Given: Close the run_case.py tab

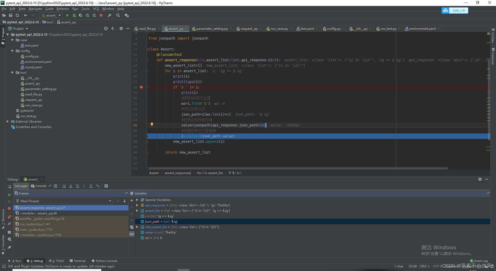Looking at the screenshot, I should pyautogui.click(x=291, y=29).
